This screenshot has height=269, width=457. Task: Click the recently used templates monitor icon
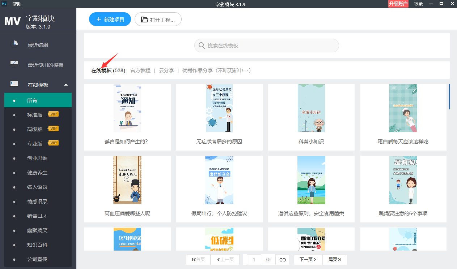pos(14,64)
